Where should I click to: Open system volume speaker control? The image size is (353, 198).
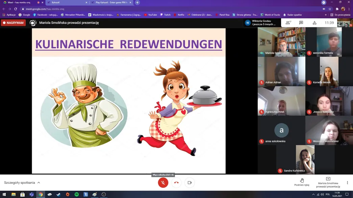click(322, 194)
